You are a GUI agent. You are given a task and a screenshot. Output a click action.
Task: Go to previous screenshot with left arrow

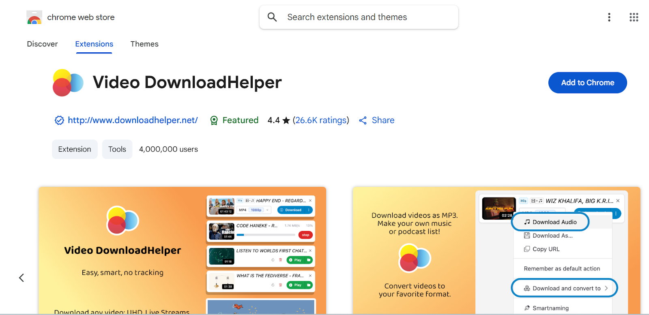point(21,278)
